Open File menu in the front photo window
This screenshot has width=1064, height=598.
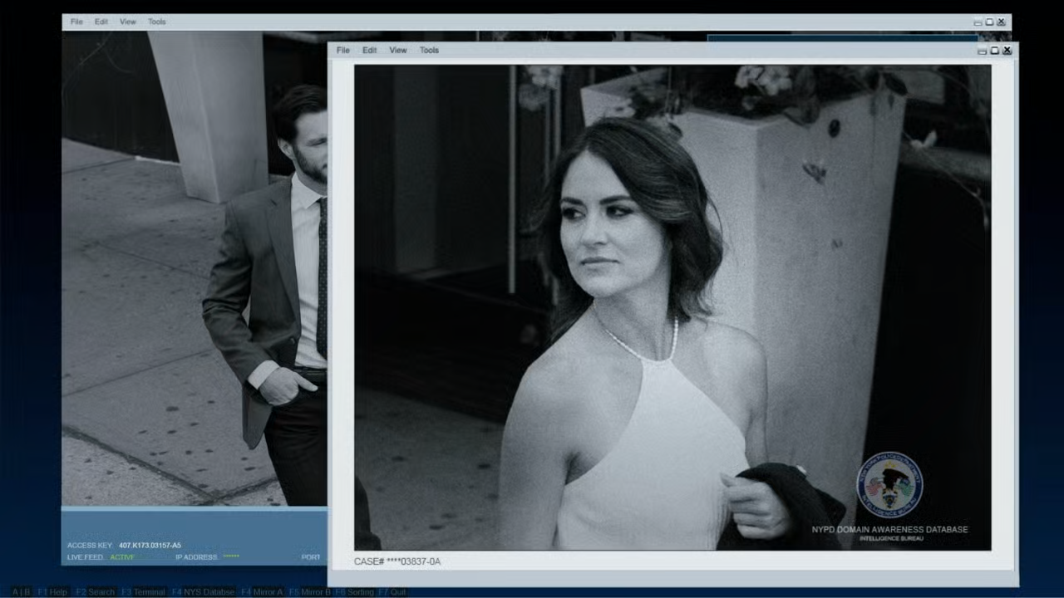tap(342, 51)
